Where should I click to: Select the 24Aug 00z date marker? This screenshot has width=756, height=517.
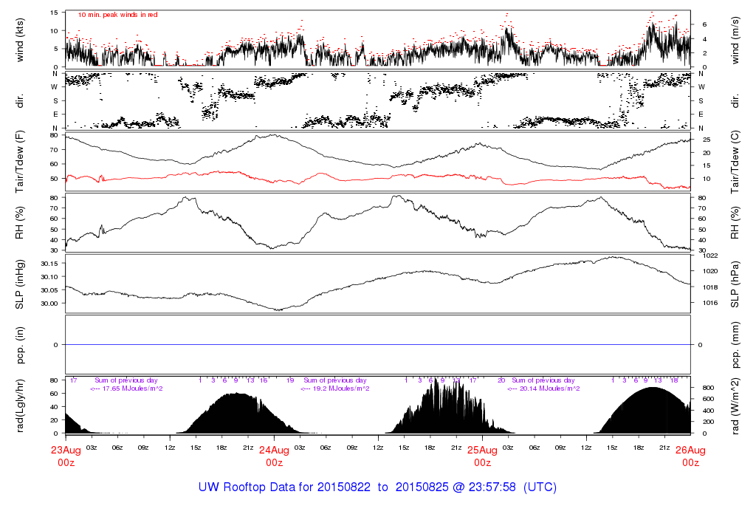click(x=274, y=456)
